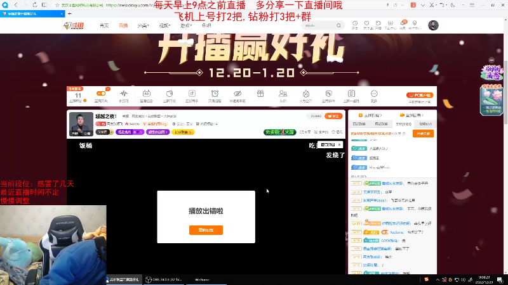This screenshot has height=285, width=508.
Task: Click the browser reload button
Action: point(35,5)
